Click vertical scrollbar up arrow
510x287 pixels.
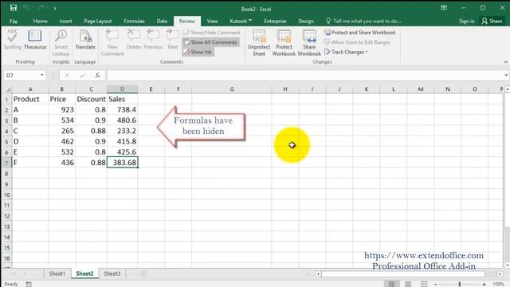coord(507,89)
